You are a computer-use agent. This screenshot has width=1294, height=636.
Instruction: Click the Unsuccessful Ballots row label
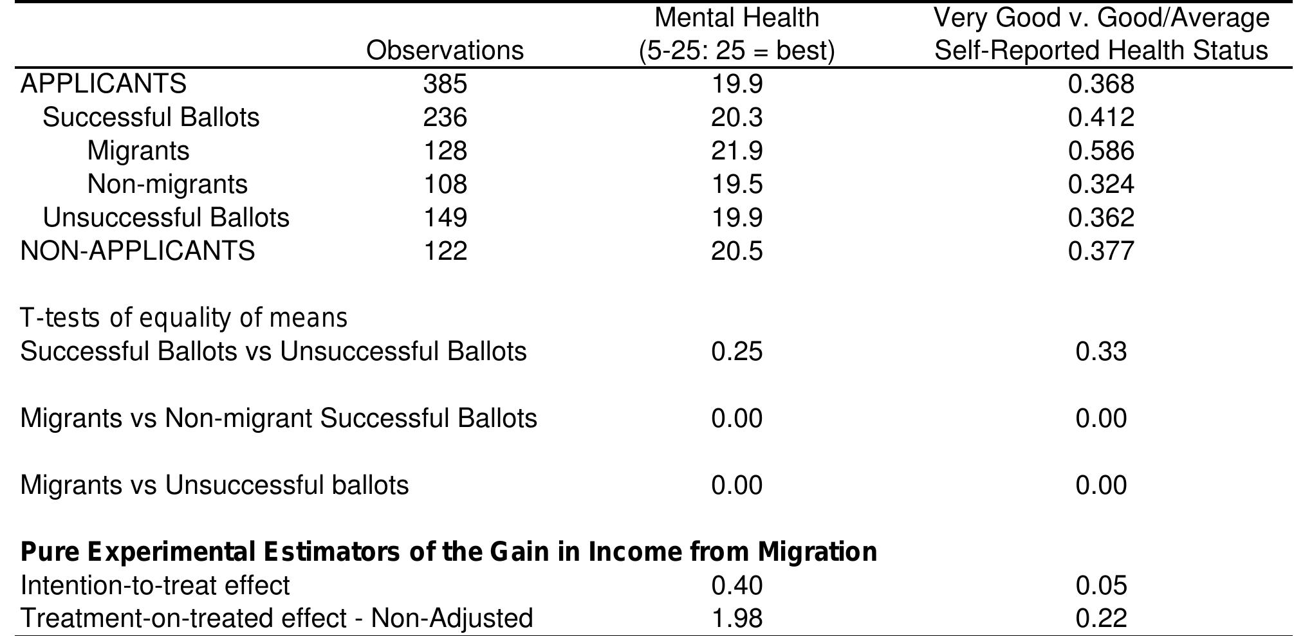coord(166,217)
